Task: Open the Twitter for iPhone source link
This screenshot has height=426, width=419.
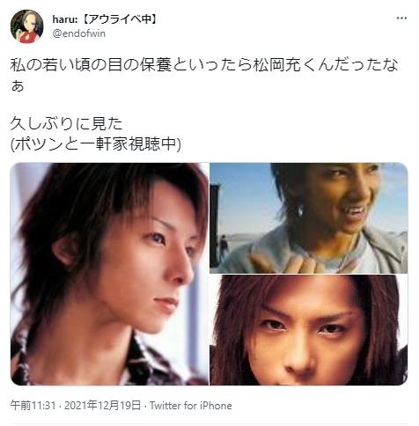Action: (x=191, y=406)
